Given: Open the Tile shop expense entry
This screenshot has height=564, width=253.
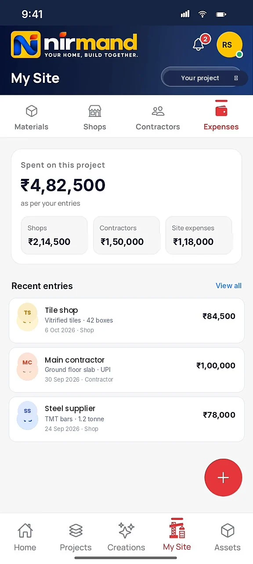Looking at the screenshot, I should 126,320.
